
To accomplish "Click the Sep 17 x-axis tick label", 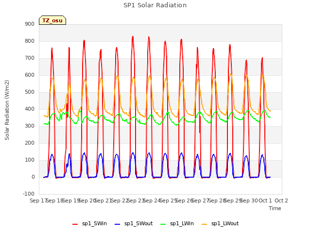I will pos(38,200).
